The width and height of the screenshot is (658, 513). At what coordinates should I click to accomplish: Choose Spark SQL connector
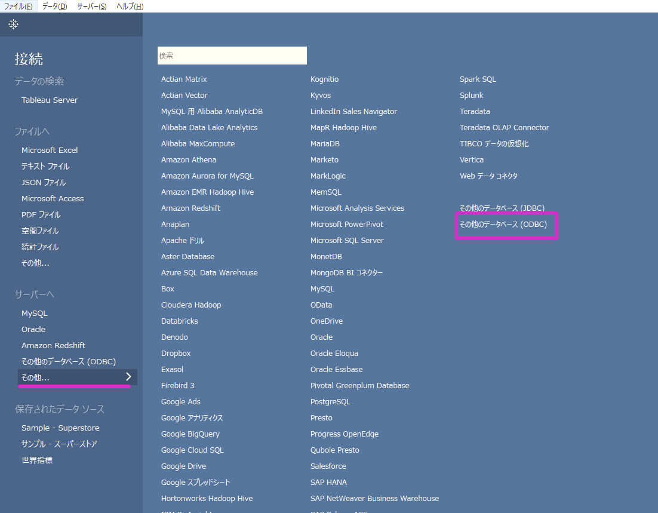478,79
